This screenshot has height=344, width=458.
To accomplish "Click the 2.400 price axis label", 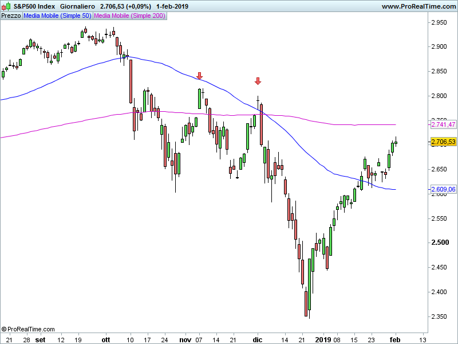I will coord(439,292).
